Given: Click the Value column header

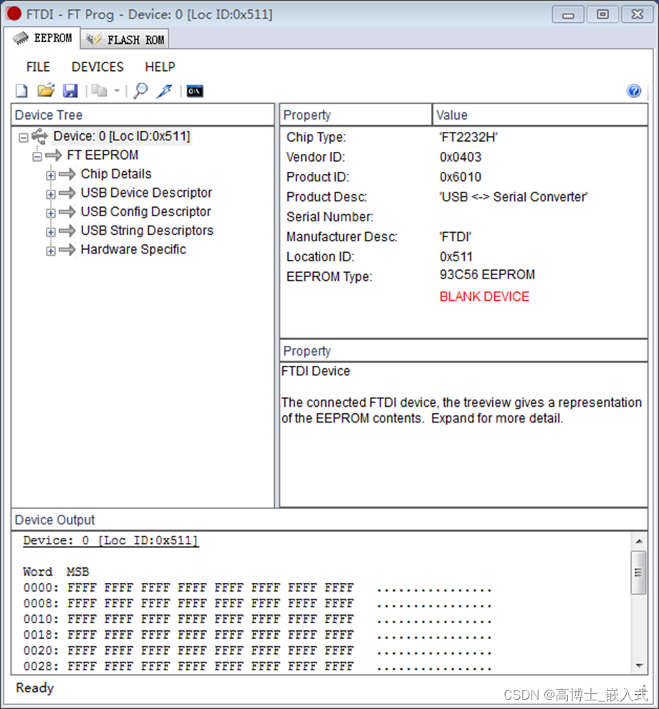Looking at the screenshot, I should point(540,115).
